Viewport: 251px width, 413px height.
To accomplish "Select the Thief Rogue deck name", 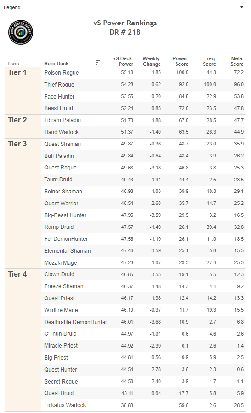I will coord(59,85).
